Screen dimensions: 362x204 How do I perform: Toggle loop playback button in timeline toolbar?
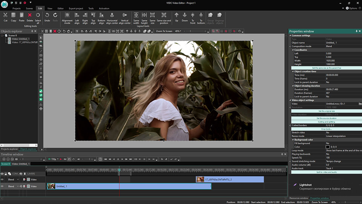(x=74, y=159)
